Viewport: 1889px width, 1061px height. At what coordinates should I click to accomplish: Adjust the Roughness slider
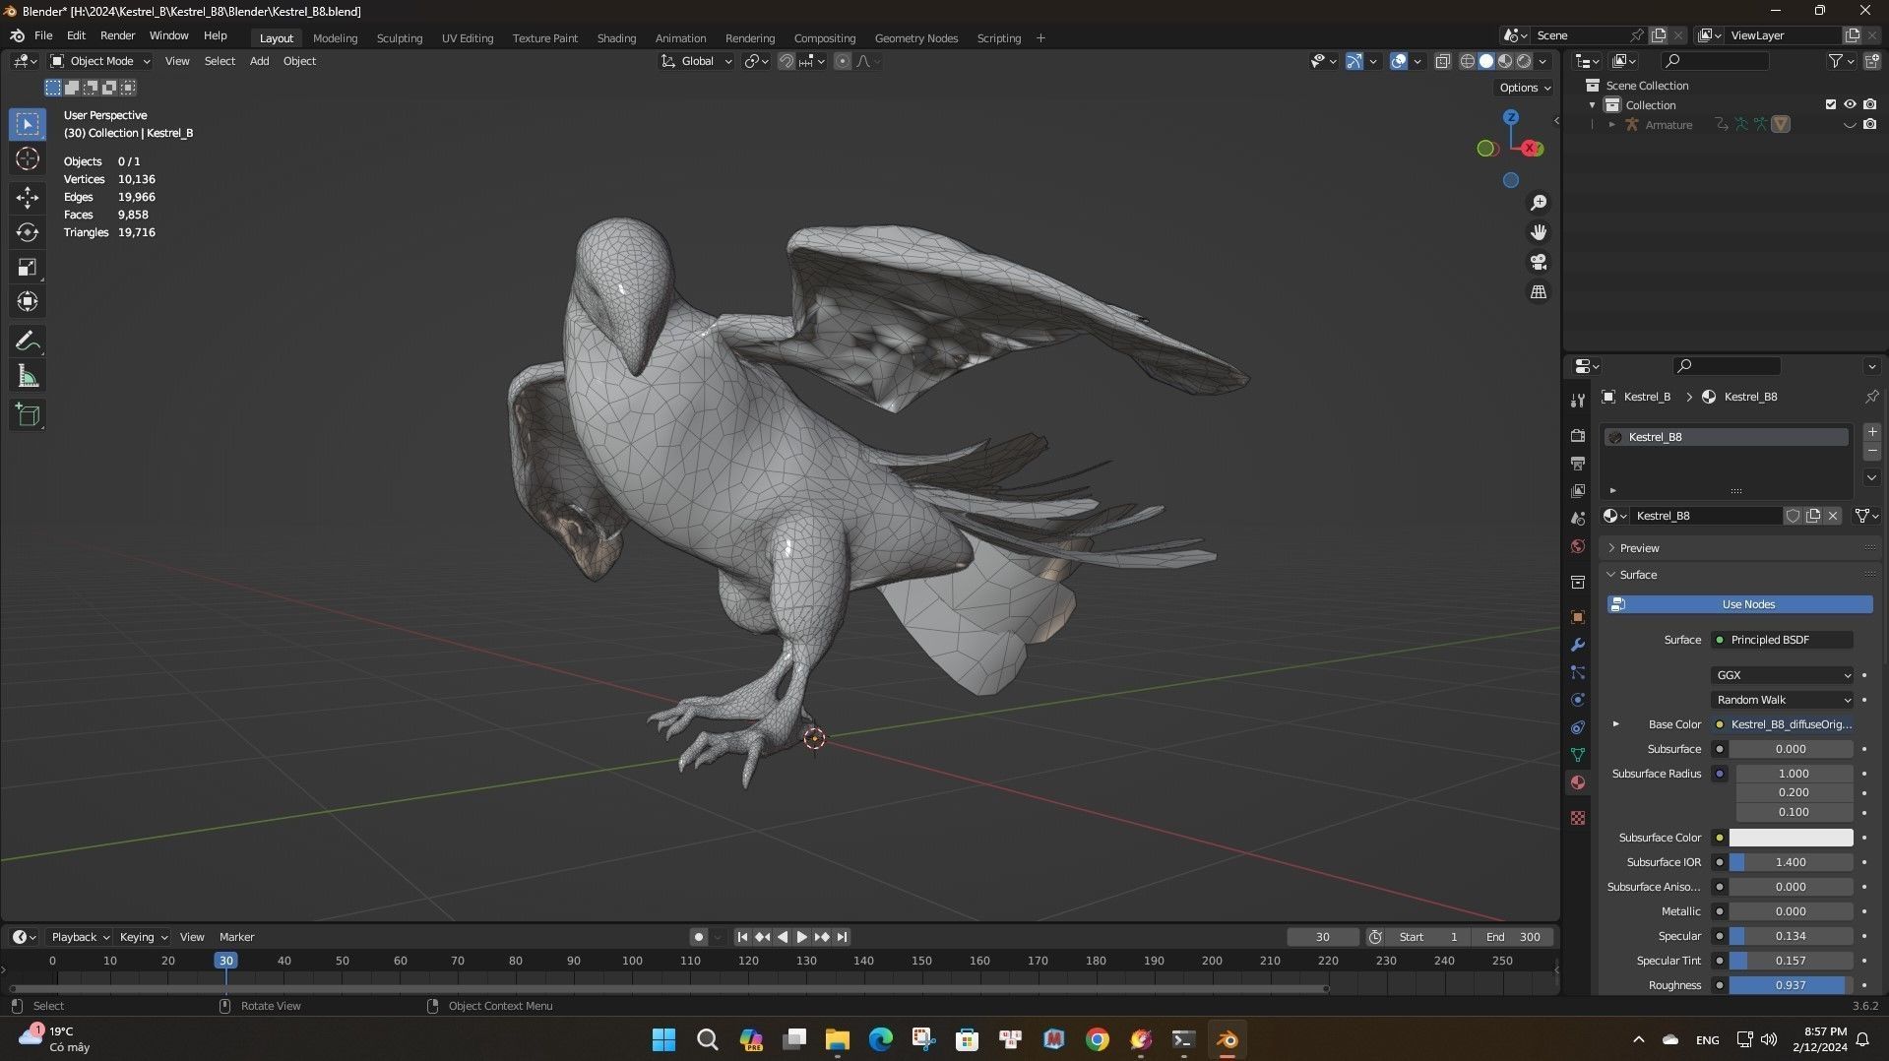pyautogui.click(x=1791, y=985)
